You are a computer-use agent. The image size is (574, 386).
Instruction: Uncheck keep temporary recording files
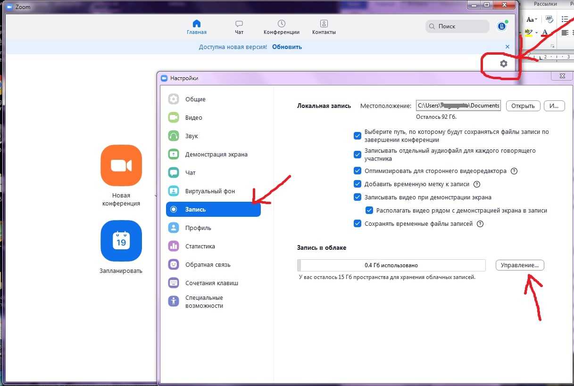coord(358,224)
